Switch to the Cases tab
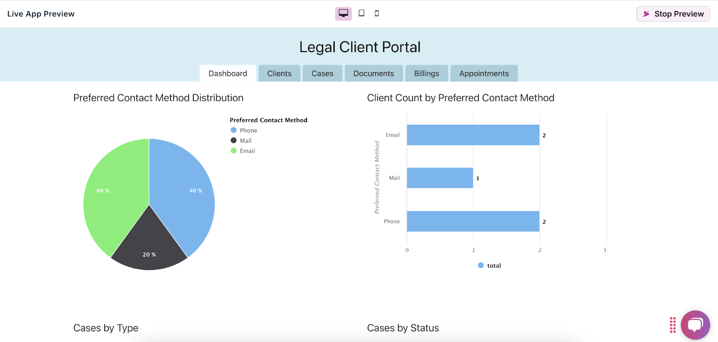The image size is (718, 342). [322, 74]
